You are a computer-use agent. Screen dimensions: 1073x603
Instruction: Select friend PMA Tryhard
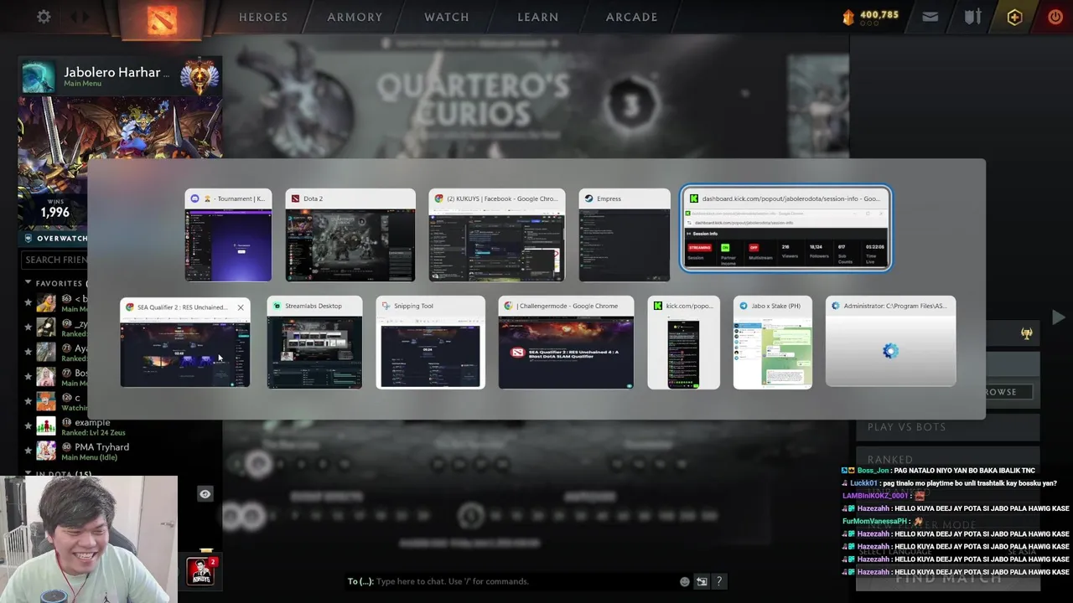click(x=101, y=447)
